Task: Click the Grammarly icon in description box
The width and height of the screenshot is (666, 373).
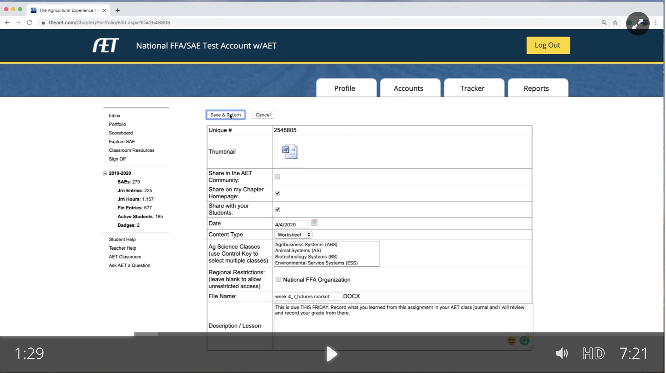Action: [524, 340]
